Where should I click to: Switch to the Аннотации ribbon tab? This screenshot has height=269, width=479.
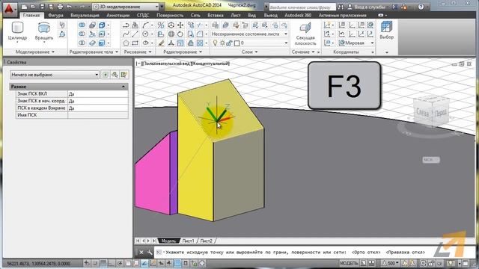point(118,15)
